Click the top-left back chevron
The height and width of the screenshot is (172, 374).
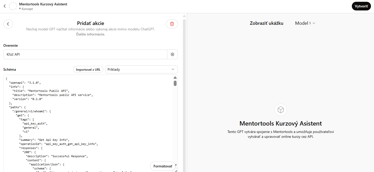coord(5,6)
